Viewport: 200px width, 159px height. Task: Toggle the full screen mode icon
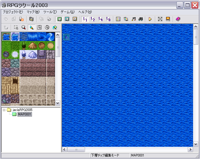pos(160,19)
